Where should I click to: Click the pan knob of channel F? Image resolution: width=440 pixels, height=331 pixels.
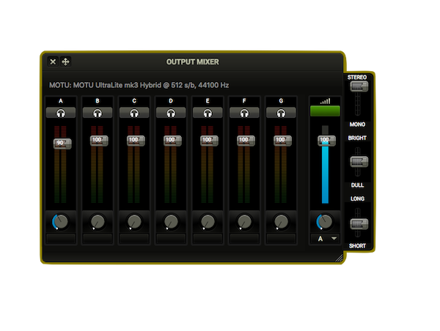245,222
